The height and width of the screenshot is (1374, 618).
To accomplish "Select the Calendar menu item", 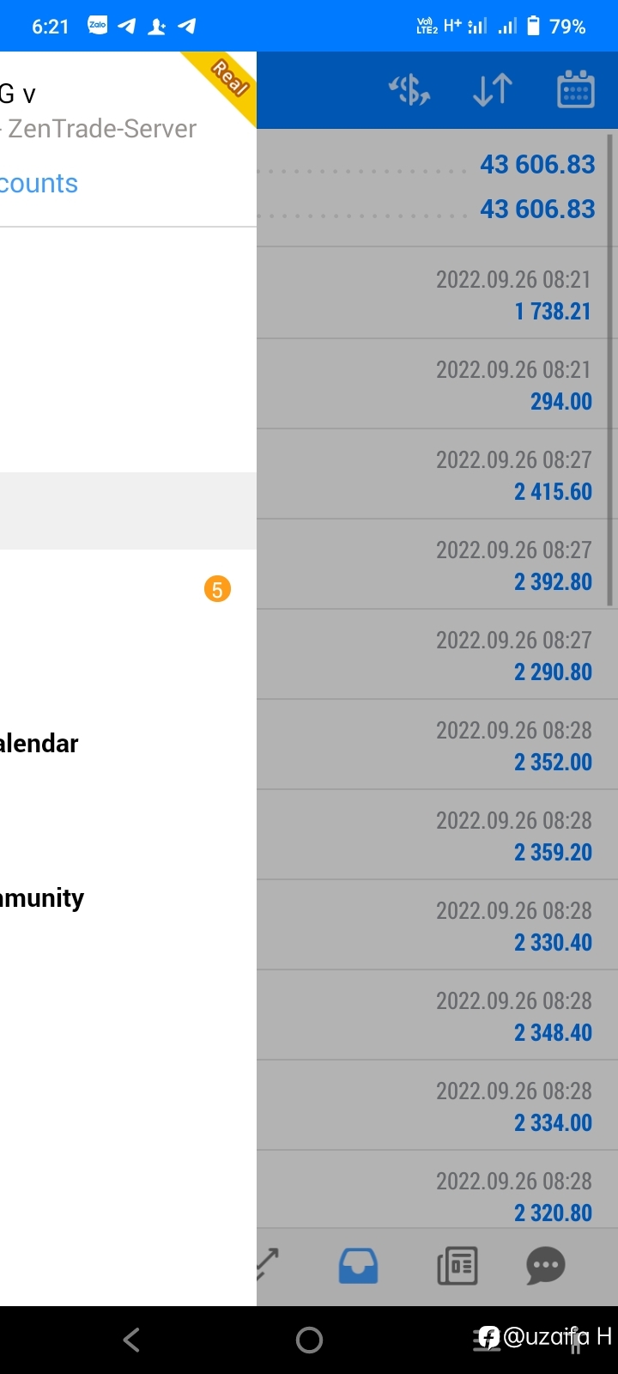I will click(39, 744).
